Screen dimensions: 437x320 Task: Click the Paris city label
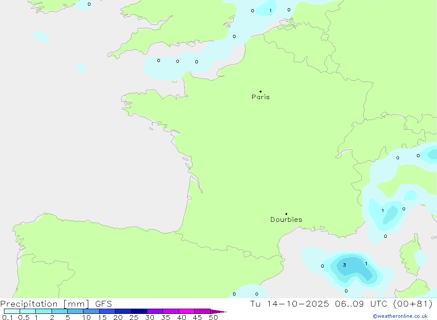260,97
